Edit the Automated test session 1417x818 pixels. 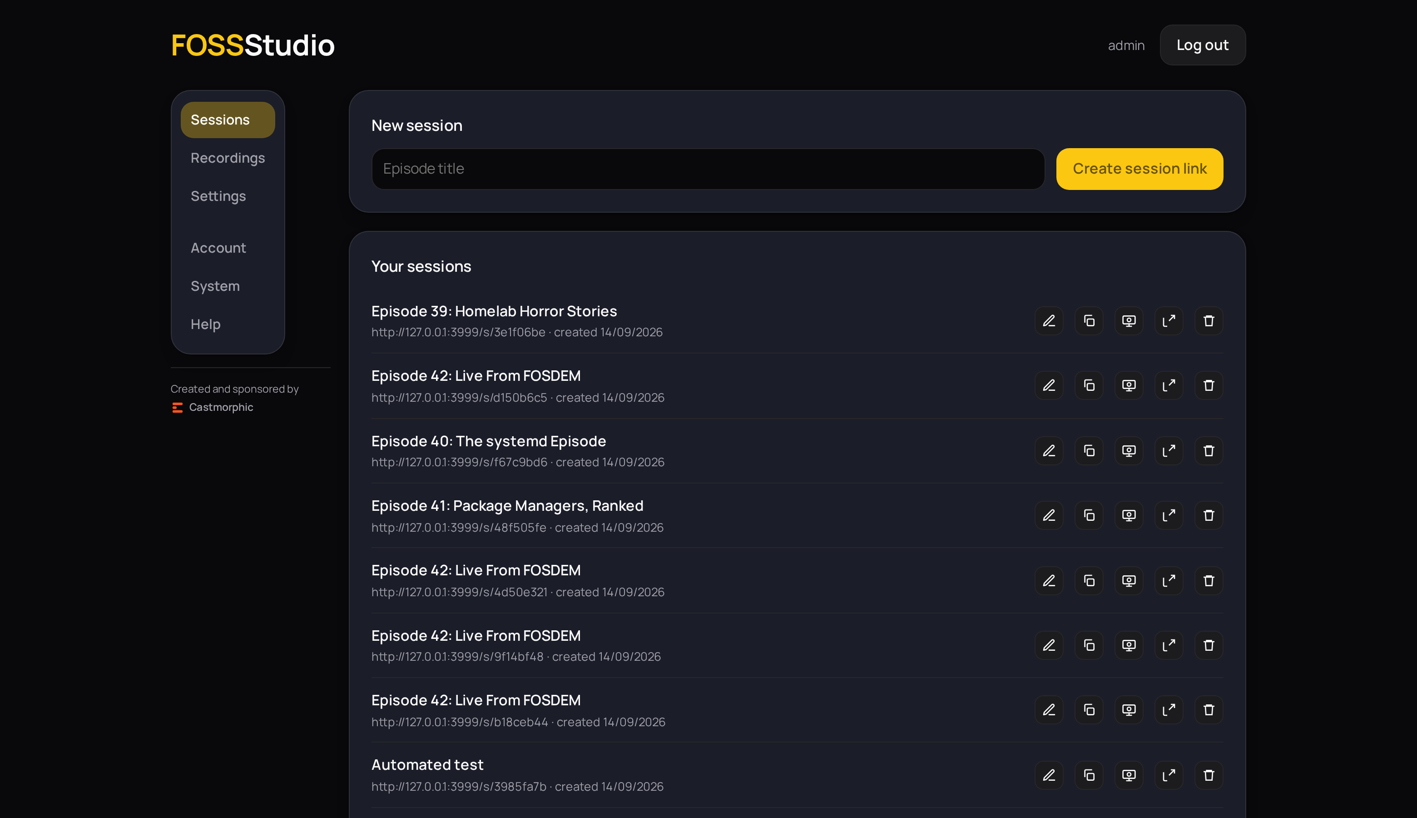(1049, 775)
